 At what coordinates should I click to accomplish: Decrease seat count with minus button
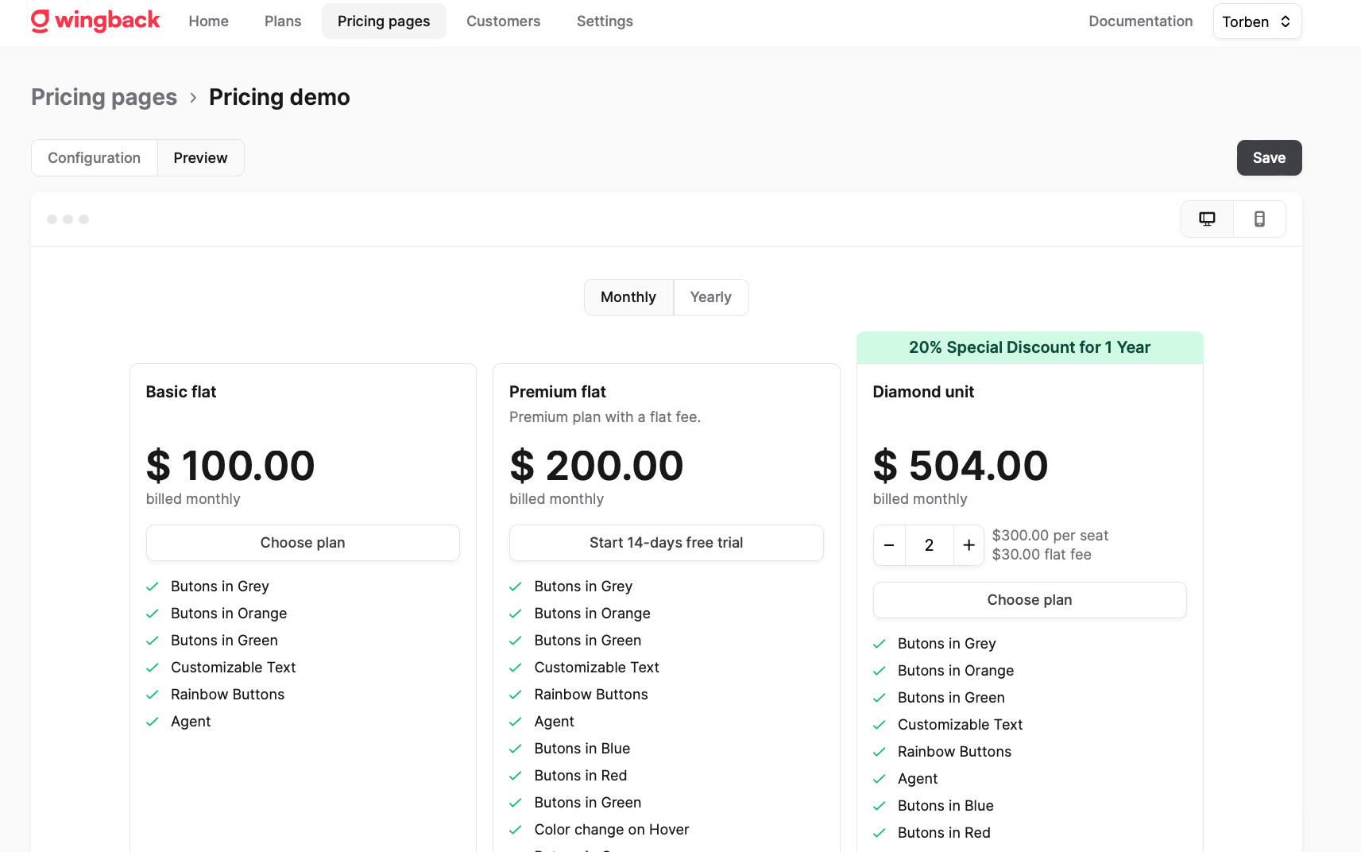[x=889, y=545]
